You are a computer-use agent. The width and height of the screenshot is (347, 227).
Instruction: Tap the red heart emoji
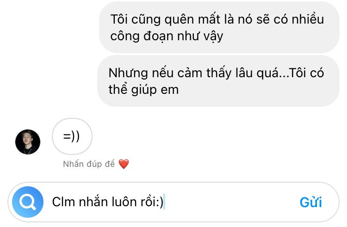click(124, 164)
